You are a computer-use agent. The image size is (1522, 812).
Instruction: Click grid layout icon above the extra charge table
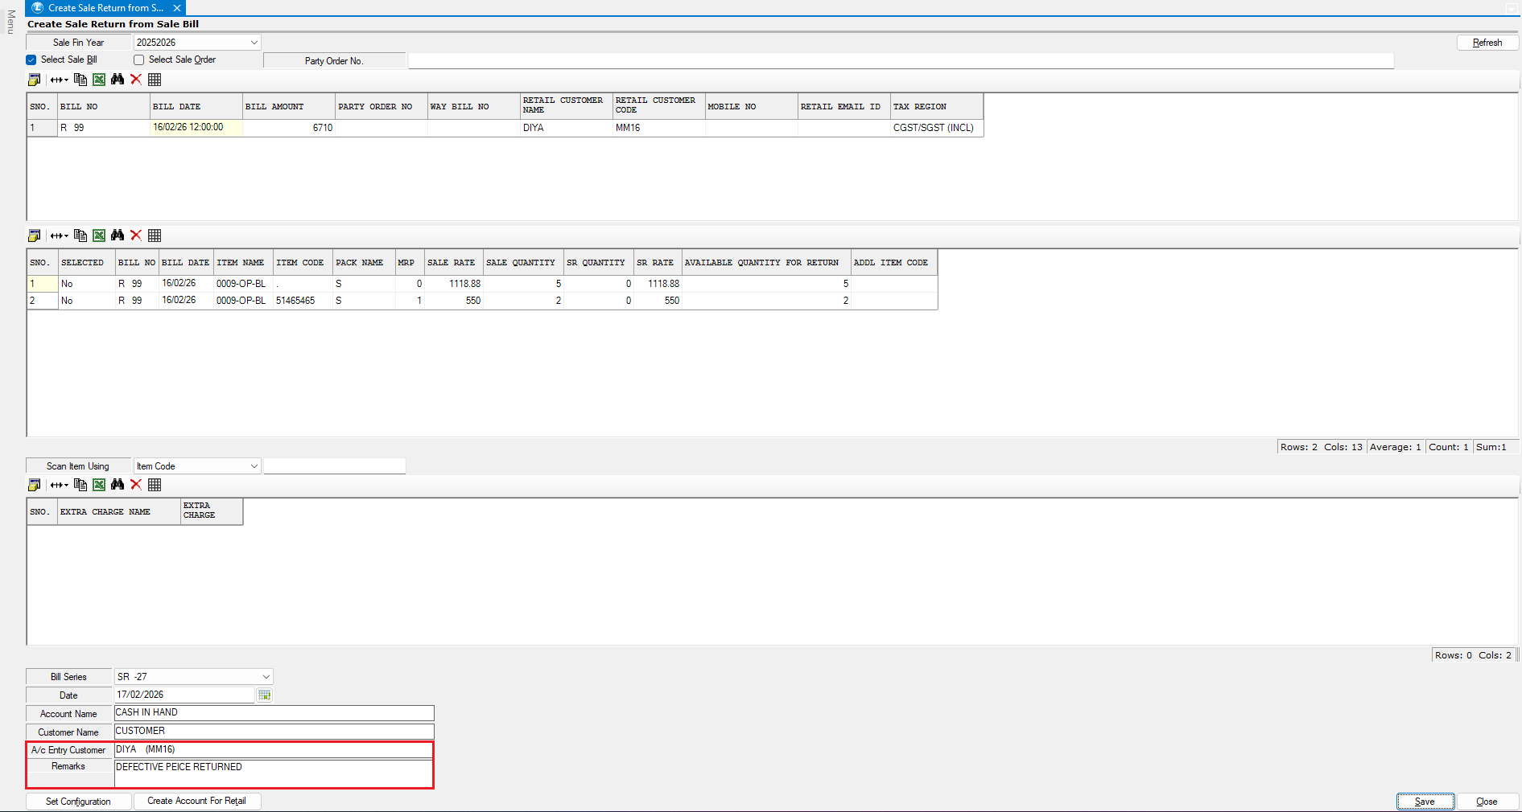[x=155, y=485]
